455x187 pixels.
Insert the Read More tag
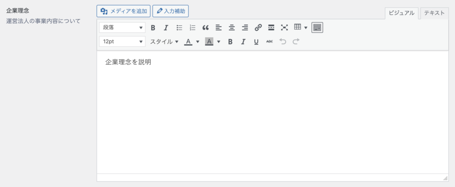[x=271, y=27]
